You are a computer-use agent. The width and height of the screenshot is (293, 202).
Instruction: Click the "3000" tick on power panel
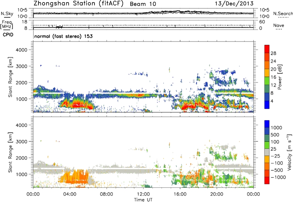[x=21, y=66]
